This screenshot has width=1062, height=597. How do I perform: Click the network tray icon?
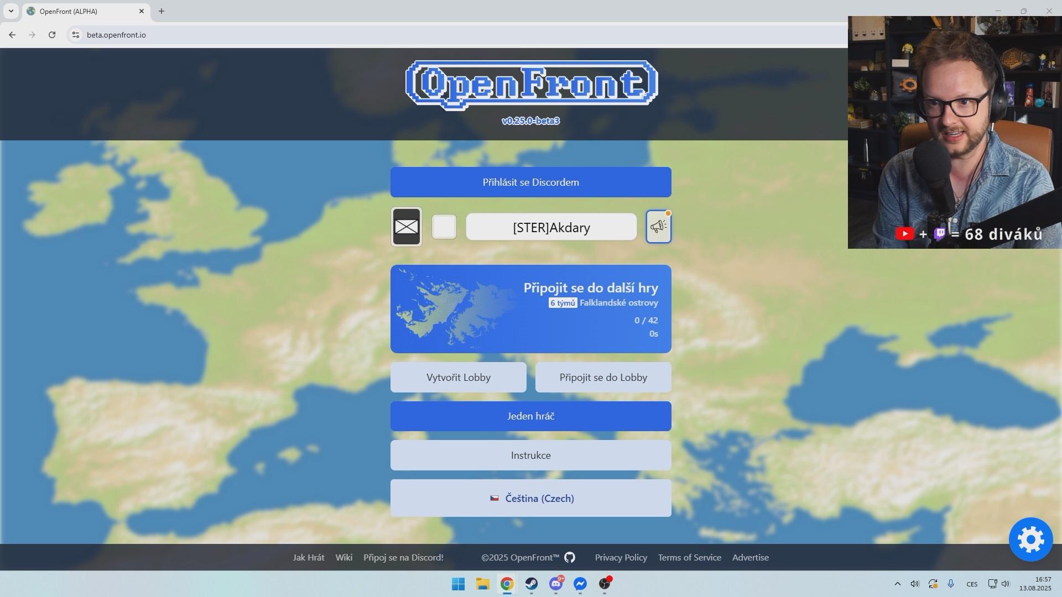992,584
